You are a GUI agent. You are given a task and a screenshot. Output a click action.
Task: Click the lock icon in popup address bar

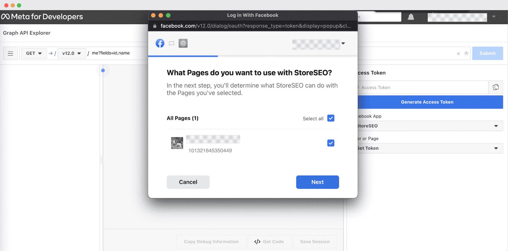click(x=154, y=26)
